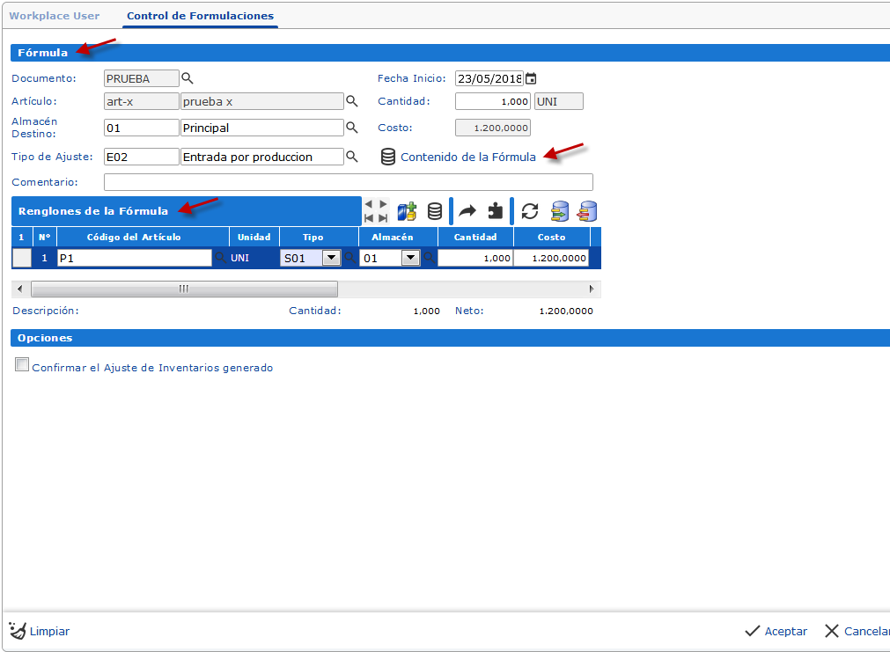Click the puzzle piece icon in the toolbar
The width and height of the screenshot is (890, 652).
point(495,211)
